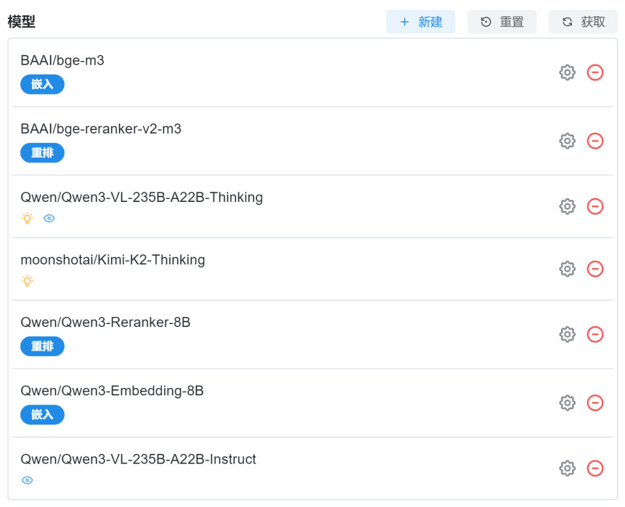Delete the Qwen3-Reranker-8B model
The width and height of the screenshot is (625, 507).
pyautogui.click(x=595, y=334)
